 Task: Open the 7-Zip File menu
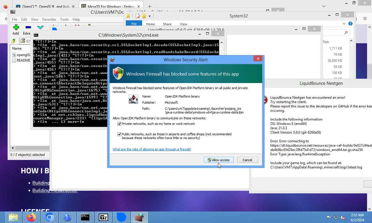click(x=14, y=19)
